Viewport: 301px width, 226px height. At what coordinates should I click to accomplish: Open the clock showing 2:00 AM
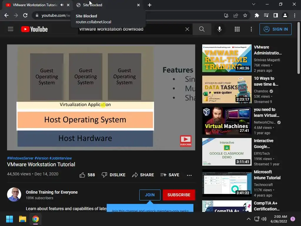(279, 219)
